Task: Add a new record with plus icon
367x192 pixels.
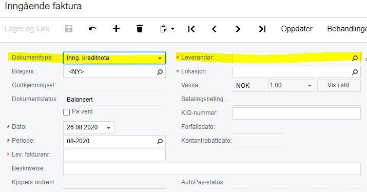Action: tap(116, 29)
